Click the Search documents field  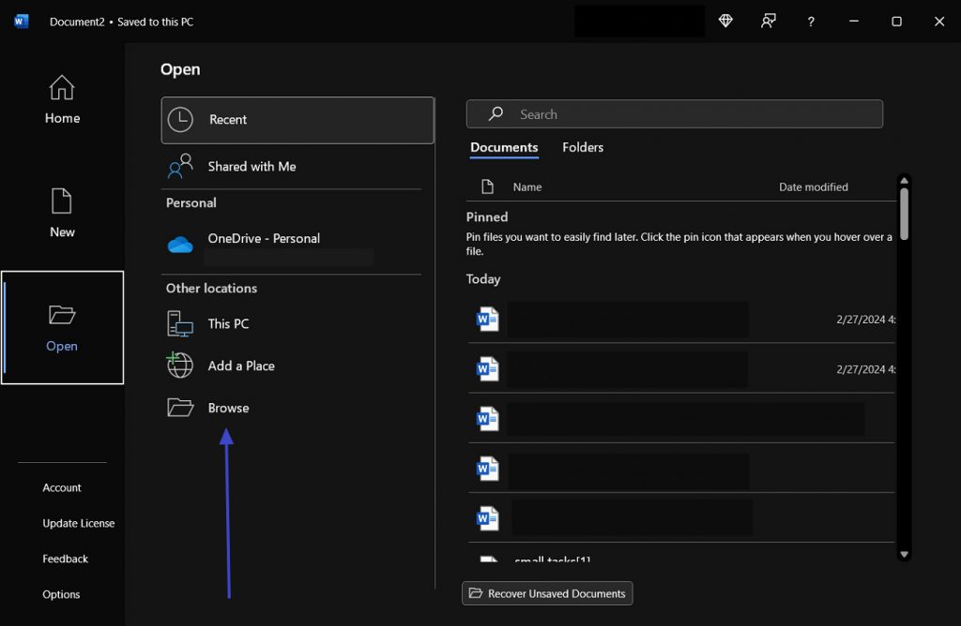coord(674,114)
